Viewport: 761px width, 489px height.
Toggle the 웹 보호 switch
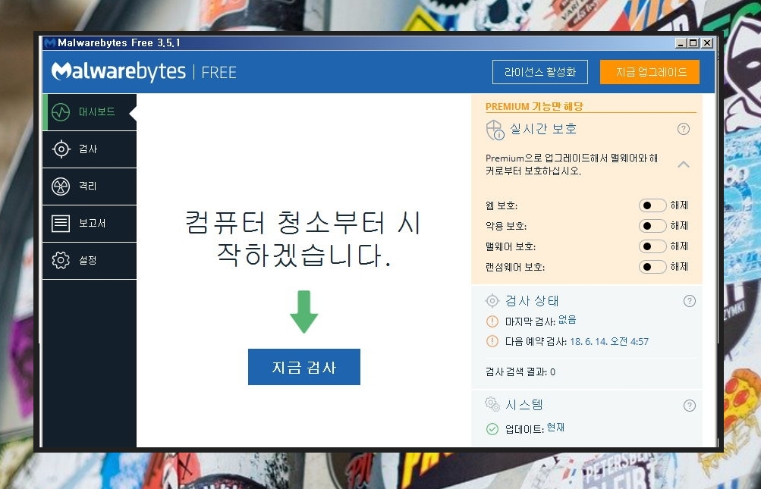pyautogui.click(x=653, y=205)
